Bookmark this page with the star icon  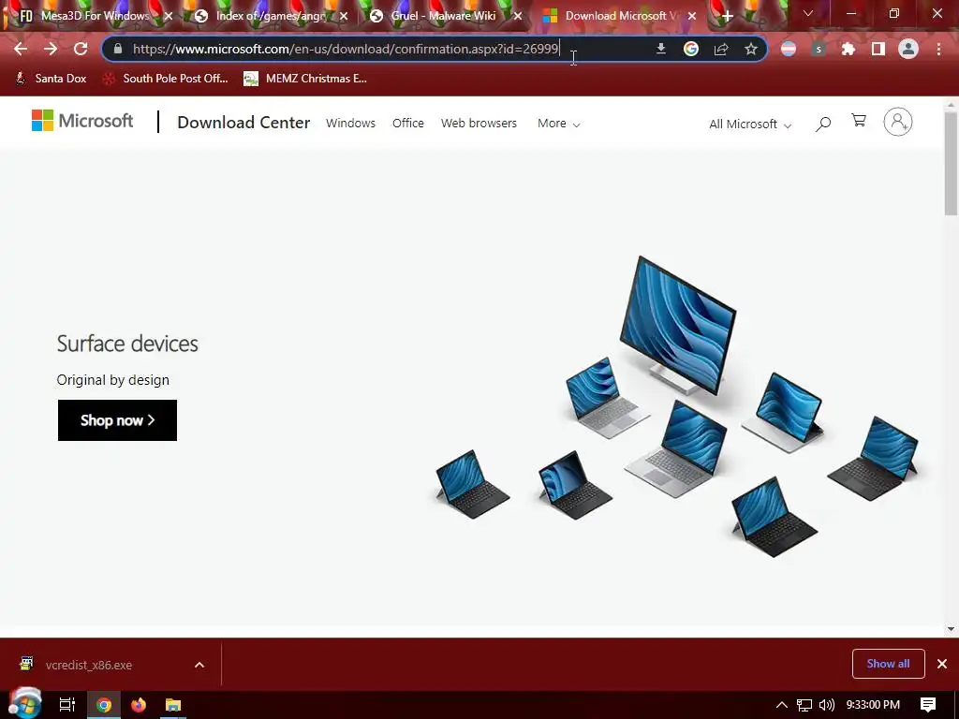(x=751, y=49)
